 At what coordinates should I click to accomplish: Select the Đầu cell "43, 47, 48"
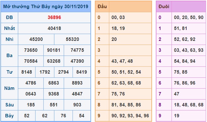pos(122,61)
